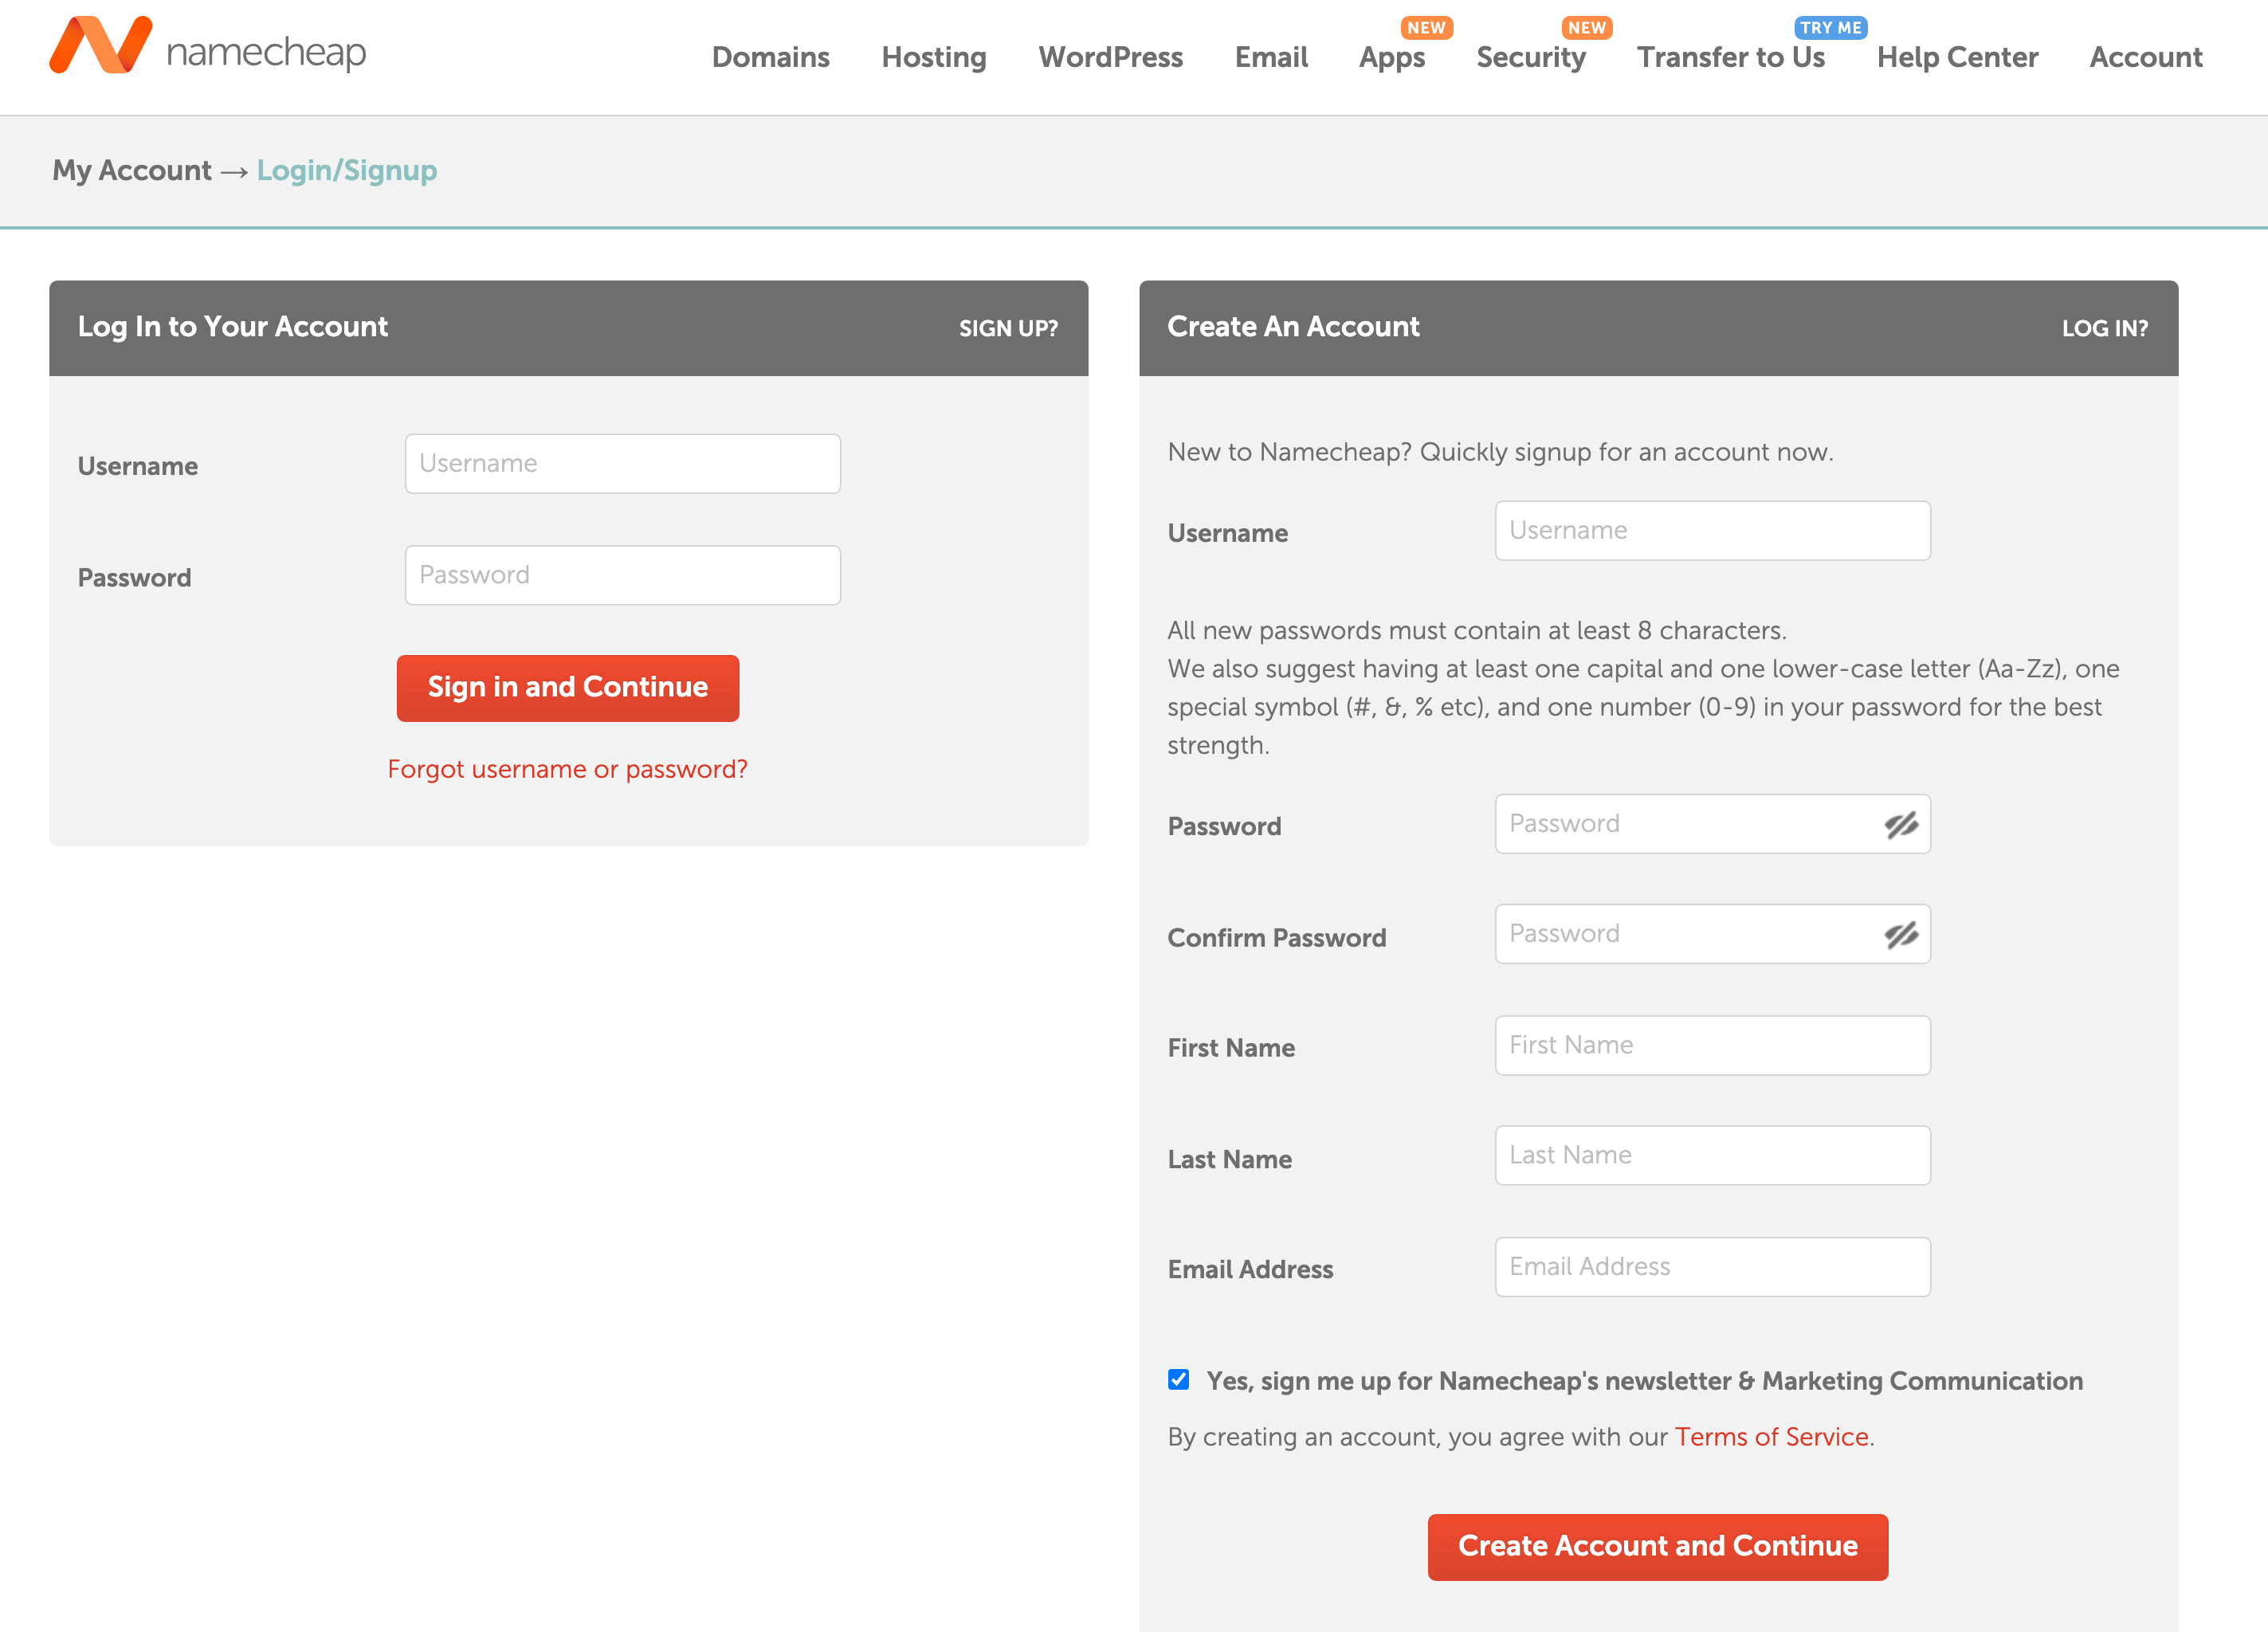Open the Account menu

(2146, 57)
